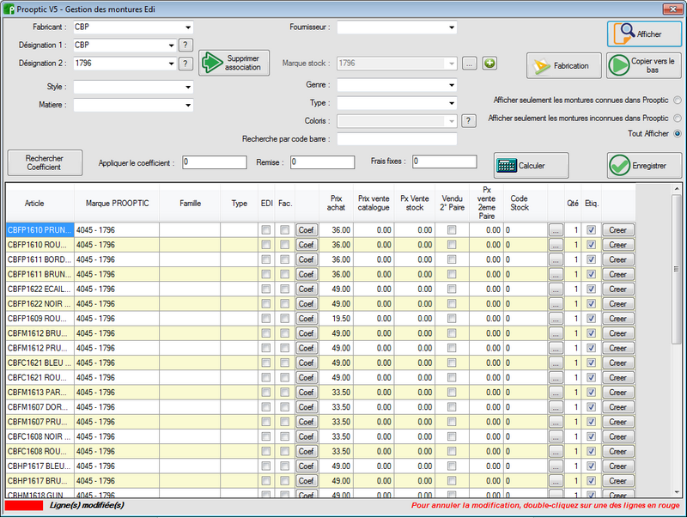
Task: Click the Calculer calculator button
Action: (x=531, y=165)
